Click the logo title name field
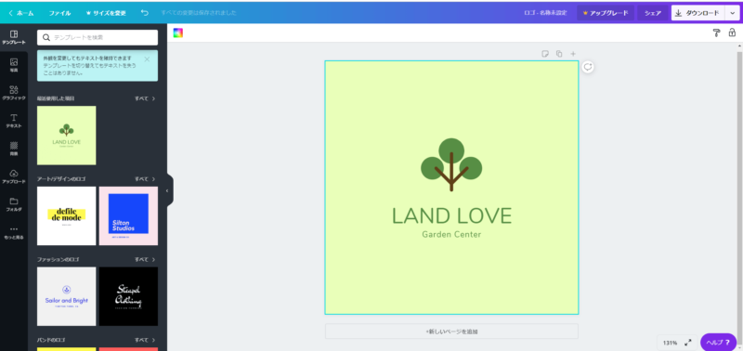Image resolution: width=743 pixels, height=351 pixels. tap(545, 13)
